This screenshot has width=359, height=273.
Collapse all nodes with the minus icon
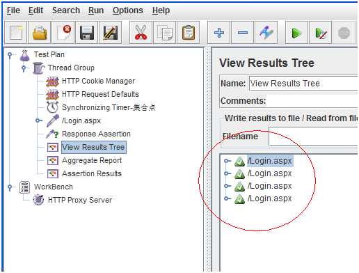(x=243, y=33)
